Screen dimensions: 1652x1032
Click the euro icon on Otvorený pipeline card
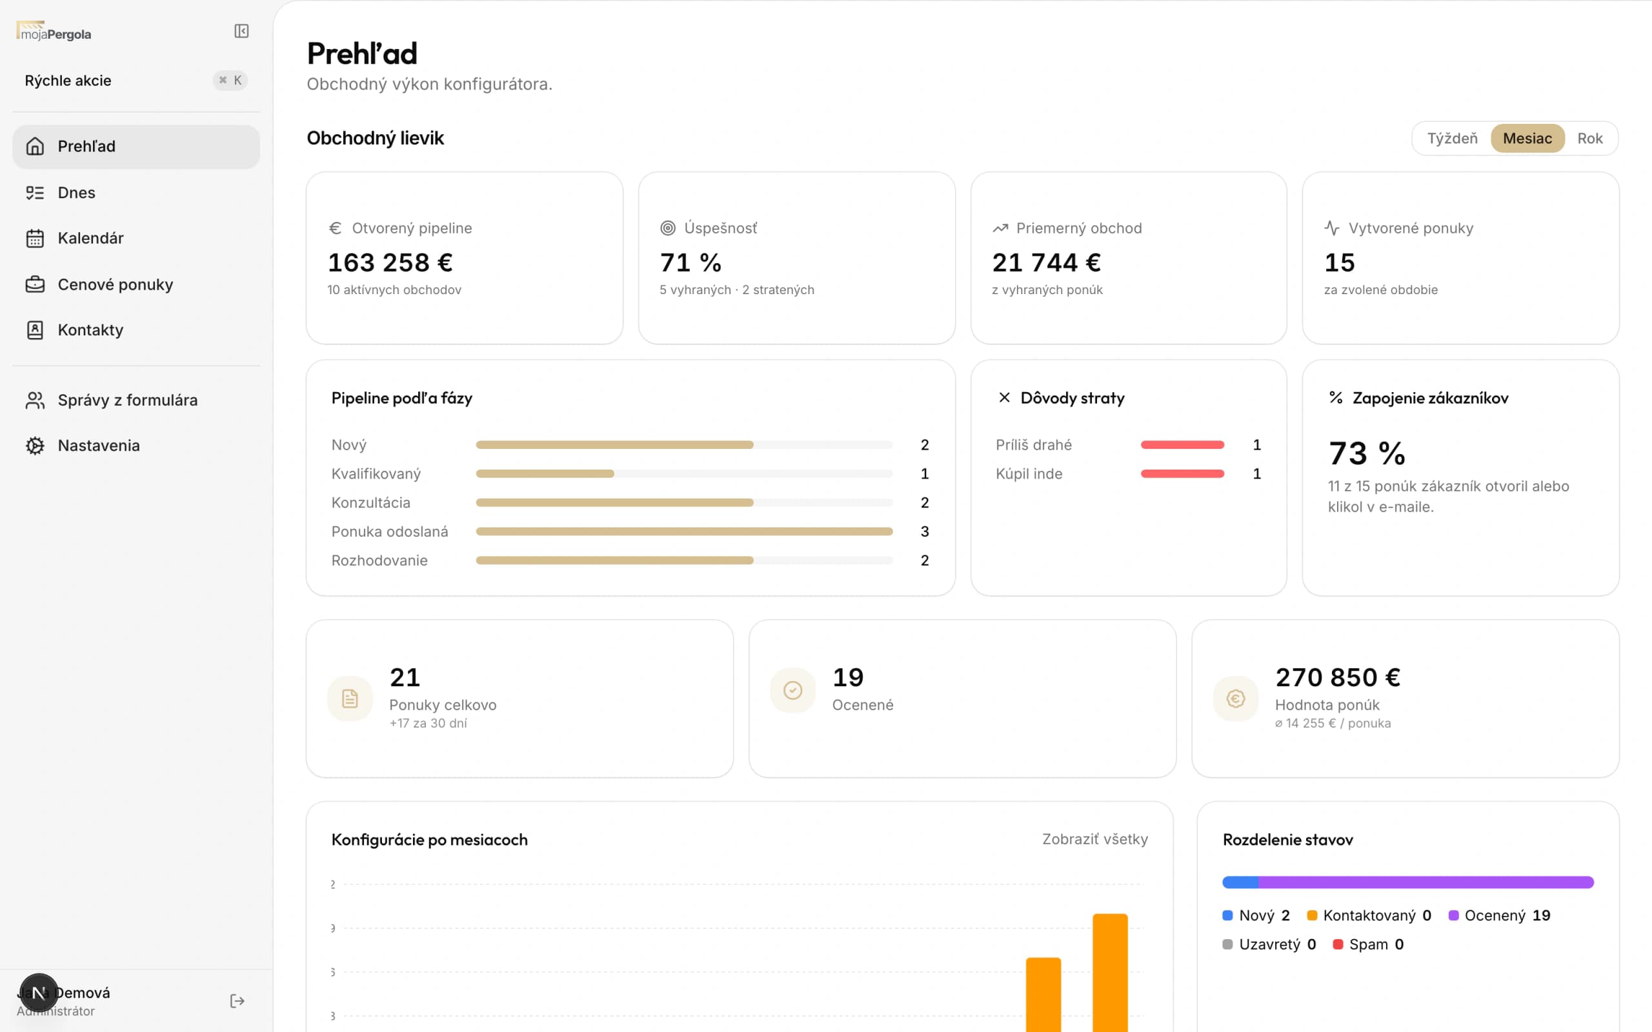(334, 228)
